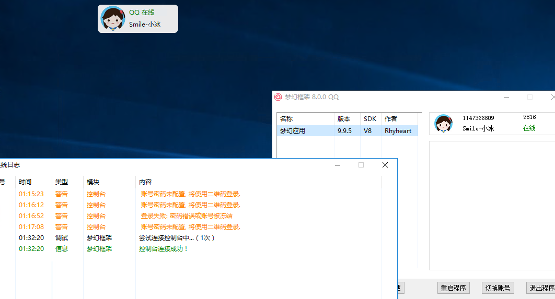The width and height of the screenshot is (555, 299).
Task: Select the 控制台连接成功 log entry
Action: pyautogui.click(x=163, y=249)
